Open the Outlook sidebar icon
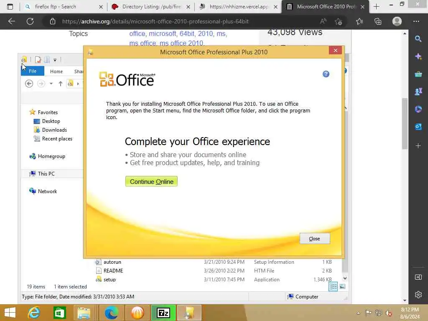The height and width of the screenshot is (321, 428). pos(418,127)
